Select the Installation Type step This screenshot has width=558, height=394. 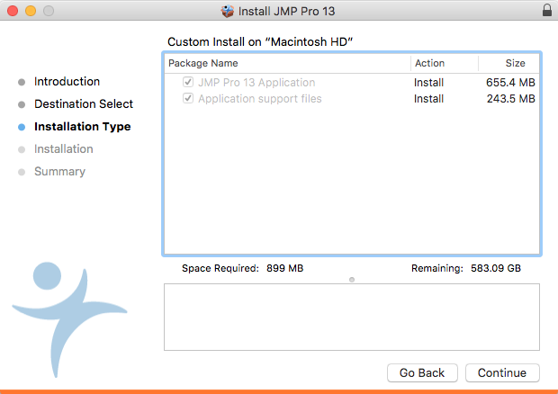[83, 127]
